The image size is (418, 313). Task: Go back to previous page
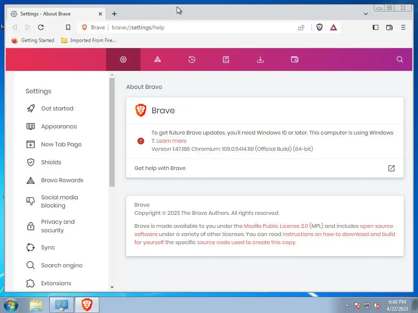15,27
